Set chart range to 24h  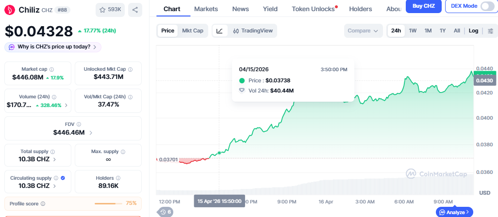pos(396,31)
